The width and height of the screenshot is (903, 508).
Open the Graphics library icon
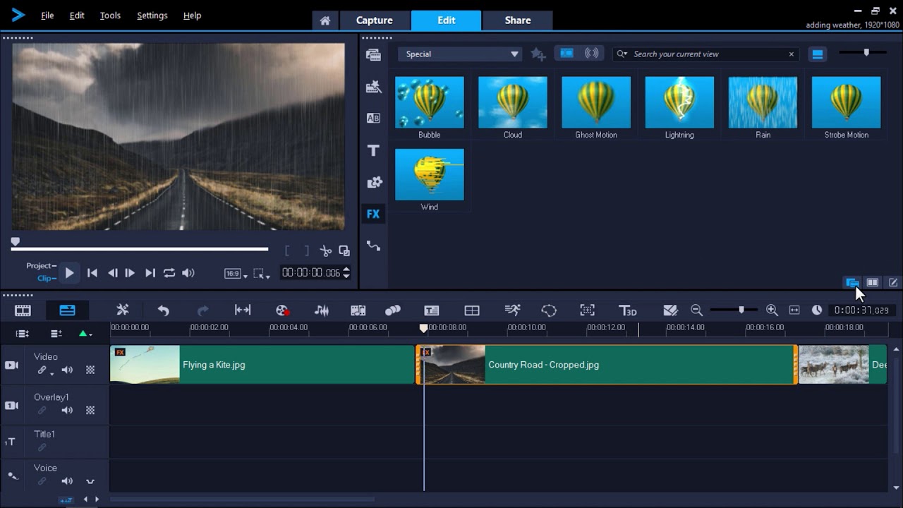coord(374,182)
